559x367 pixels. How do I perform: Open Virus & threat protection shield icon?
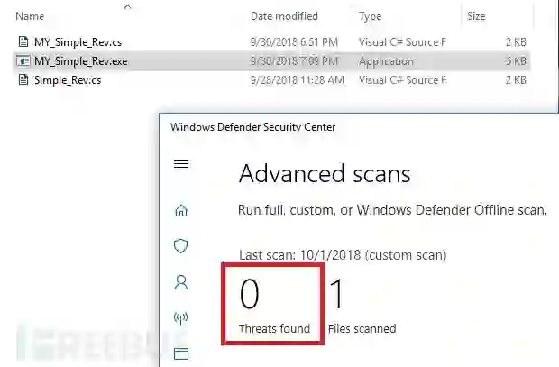click(181, 245)
